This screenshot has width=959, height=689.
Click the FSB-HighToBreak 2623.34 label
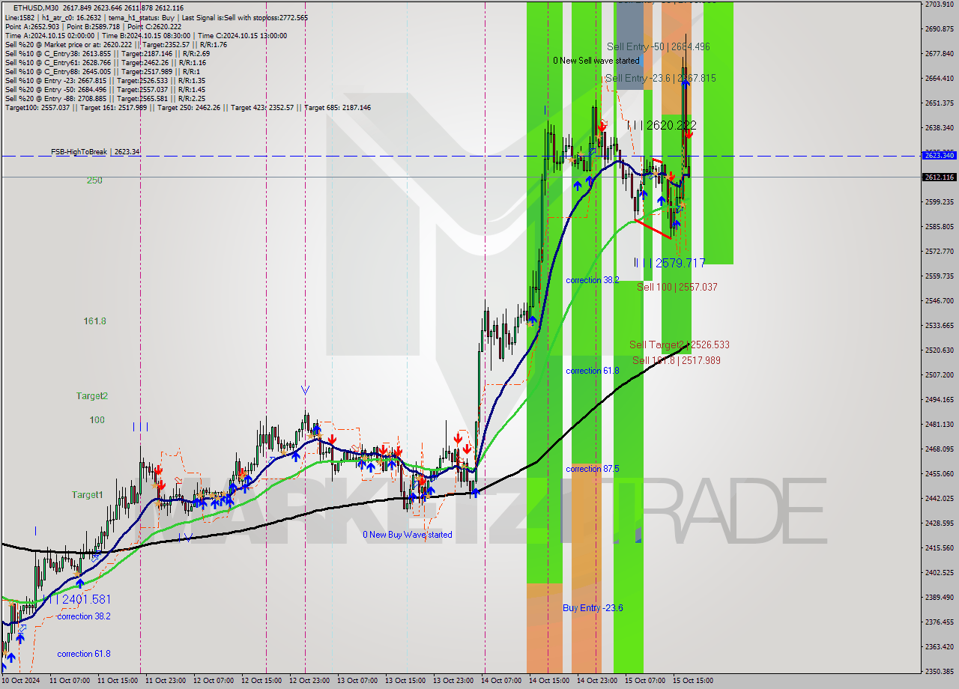coord(95,152)
